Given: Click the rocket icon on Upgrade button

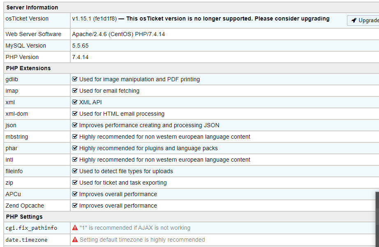Looking at the screenshot, I should pyautogui.click(x=354, y=21).
